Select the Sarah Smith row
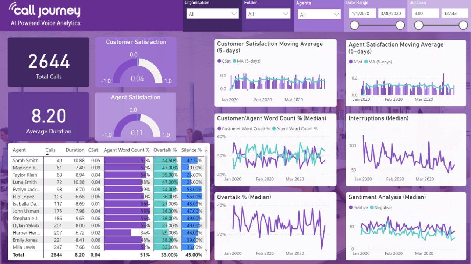This screenshot has height=264, width=471. pyautogui.click(x=107, y=160)
